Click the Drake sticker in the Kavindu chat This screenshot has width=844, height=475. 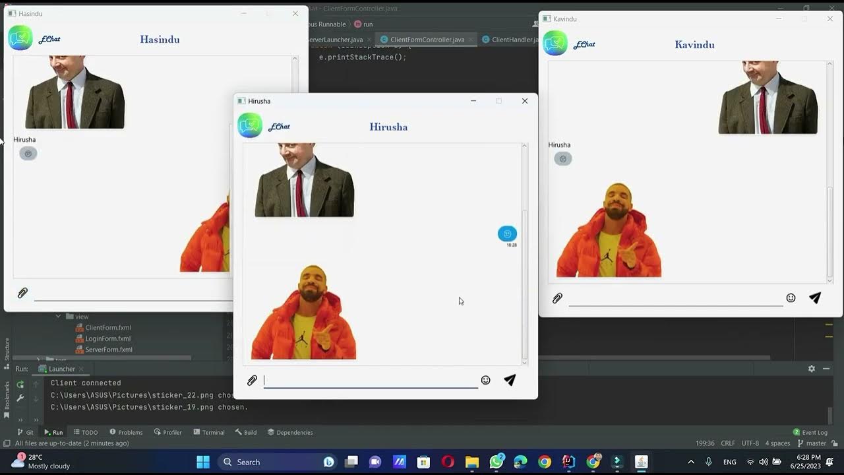pyautogui.click(x=609, y=230)
